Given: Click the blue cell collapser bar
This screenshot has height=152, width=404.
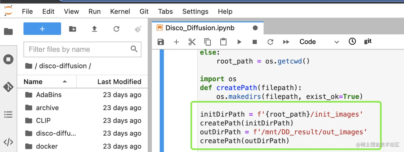Looking at the screenshot, I should tap(162, 101).
